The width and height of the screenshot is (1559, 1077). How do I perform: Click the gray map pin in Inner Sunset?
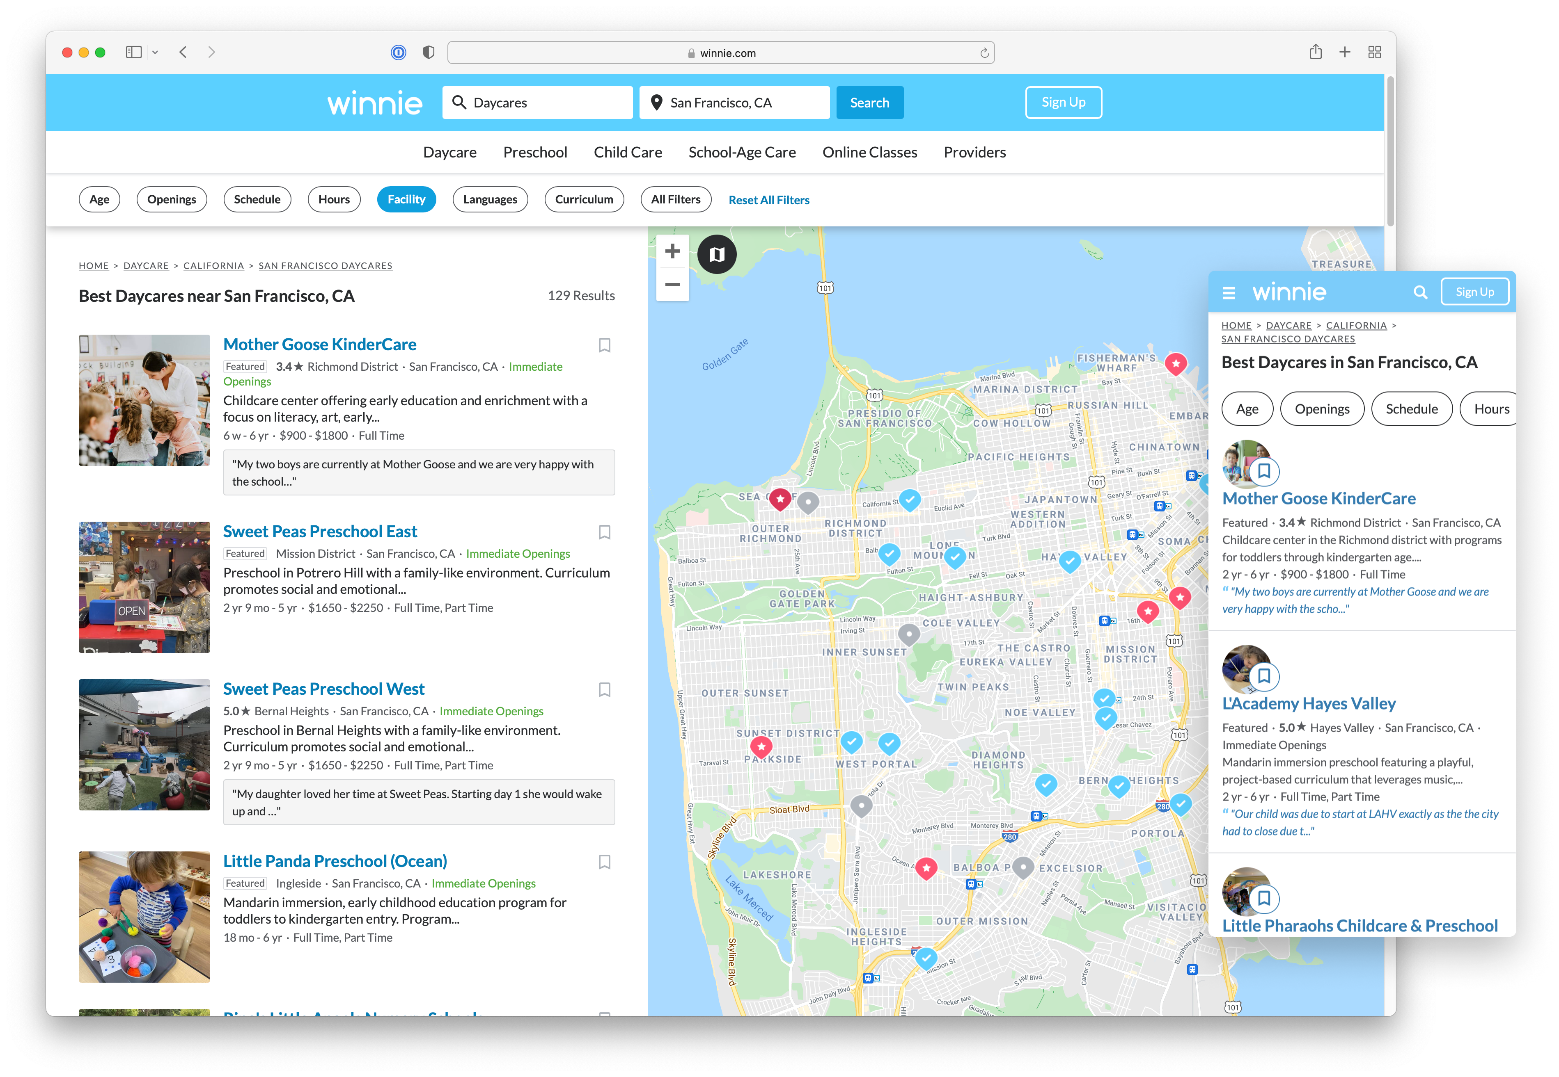pos(909,635)
